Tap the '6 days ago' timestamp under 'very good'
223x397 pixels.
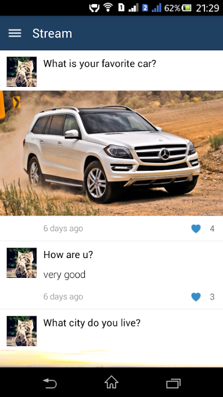pyautogui.click(x=63, y=296)
